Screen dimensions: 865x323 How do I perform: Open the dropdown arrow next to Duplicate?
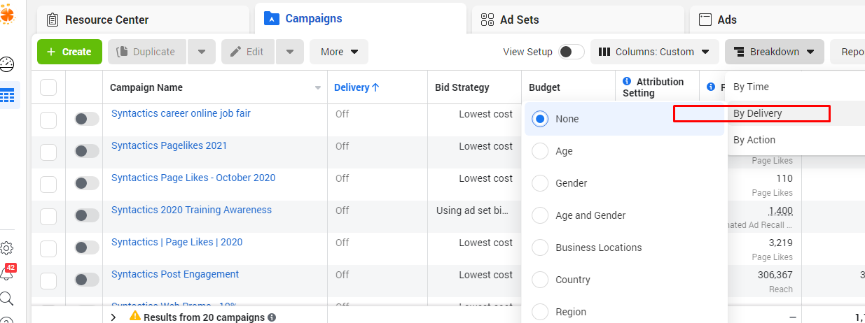pos(202,52)
